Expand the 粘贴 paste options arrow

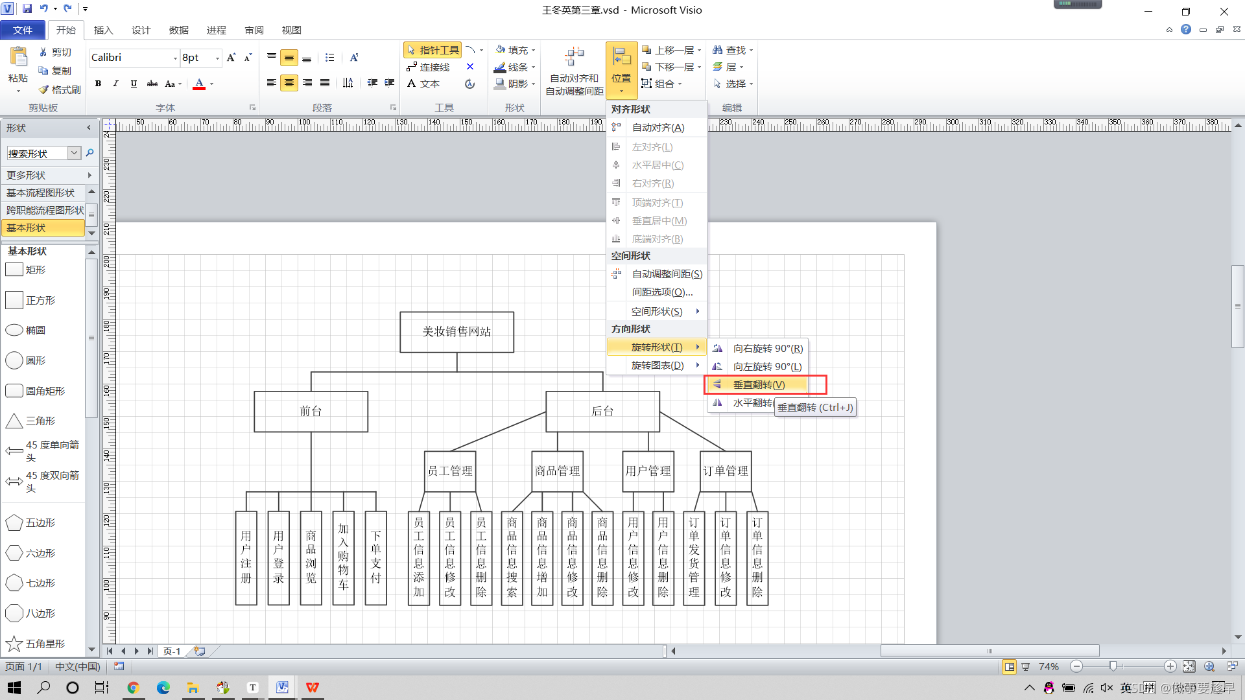point(18,91)
